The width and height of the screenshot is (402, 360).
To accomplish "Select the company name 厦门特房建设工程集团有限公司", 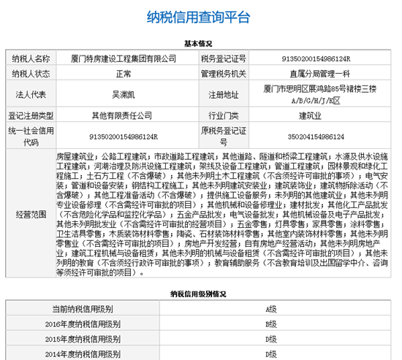I will pyautogui.click(x=124, y=59).
